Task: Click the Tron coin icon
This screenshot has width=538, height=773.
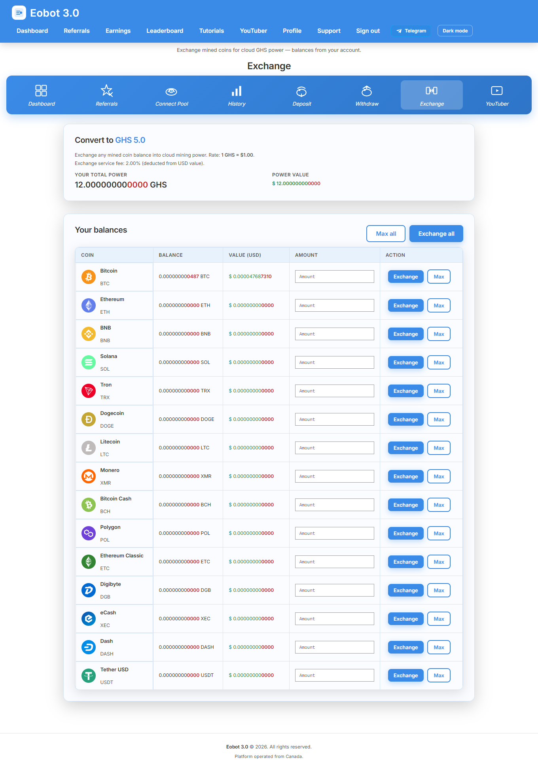Action: point(89,391)
